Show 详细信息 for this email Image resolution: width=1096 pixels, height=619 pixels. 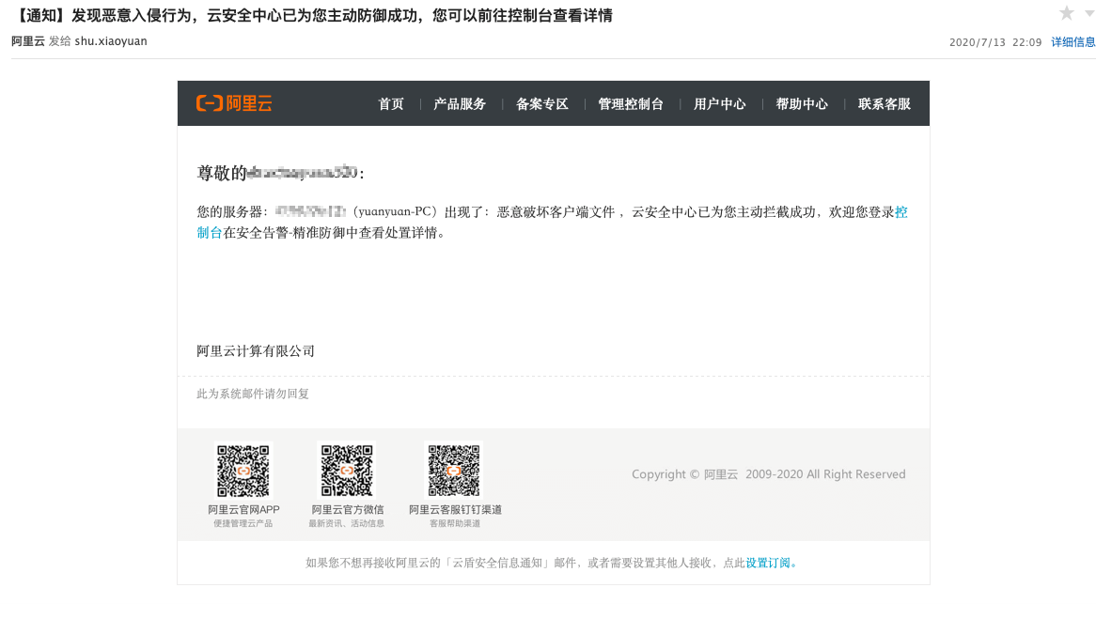click(x=1073, y=42)
